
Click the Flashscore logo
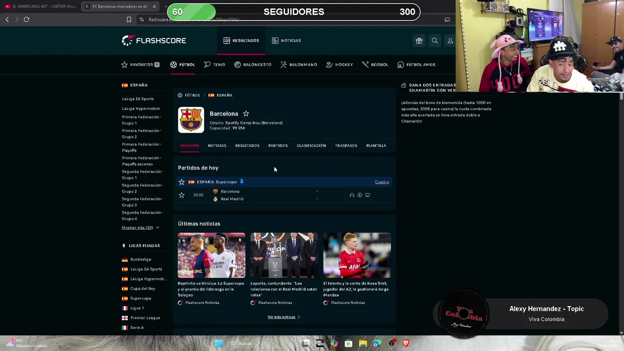pyautogui.click(x=154, y=40)
